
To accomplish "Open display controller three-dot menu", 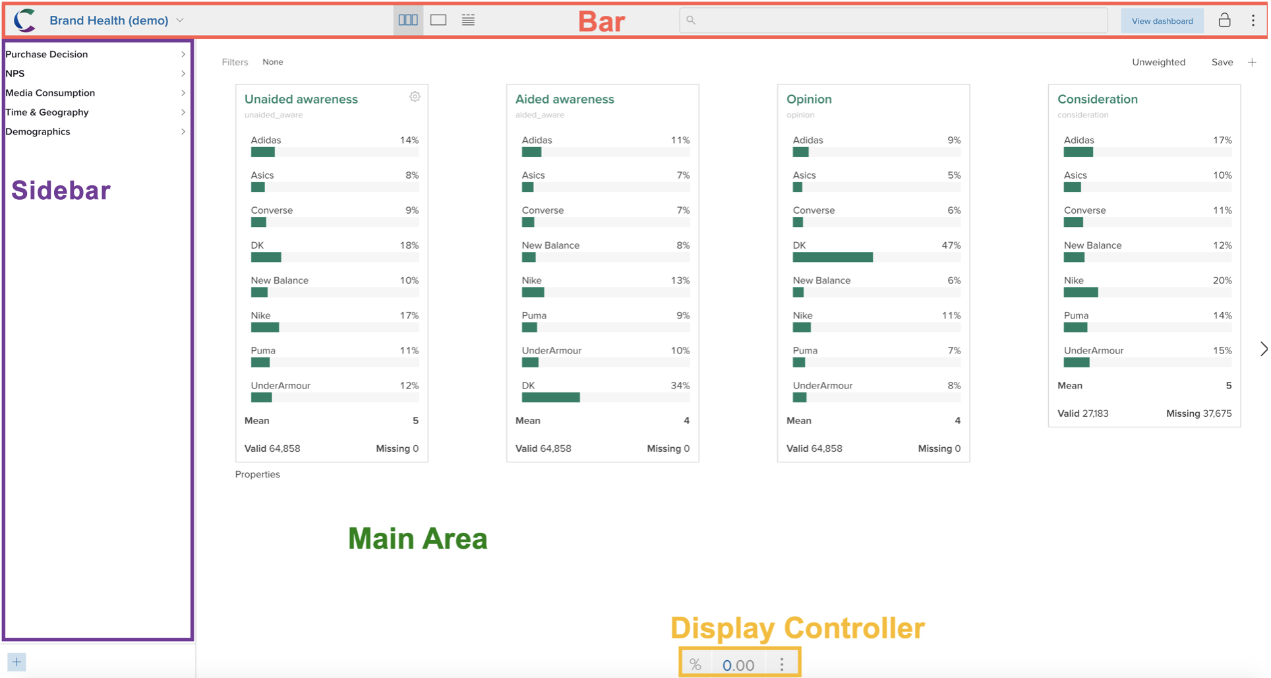I will click(x=782, y=664).
